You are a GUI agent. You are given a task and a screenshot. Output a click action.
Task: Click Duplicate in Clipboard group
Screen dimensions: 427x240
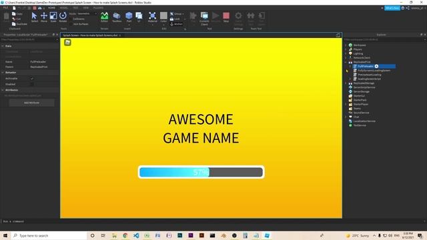coord(19,24)
